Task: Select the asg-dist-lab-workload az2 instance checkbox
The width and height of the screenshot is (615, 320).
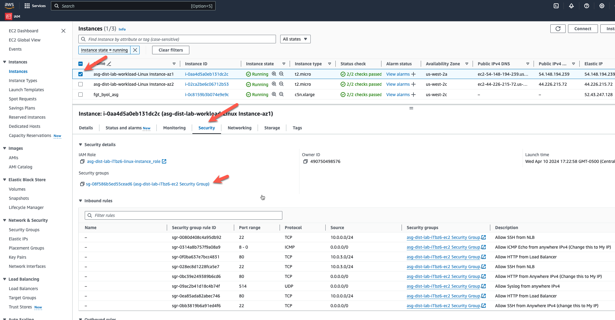Action: 80,84
